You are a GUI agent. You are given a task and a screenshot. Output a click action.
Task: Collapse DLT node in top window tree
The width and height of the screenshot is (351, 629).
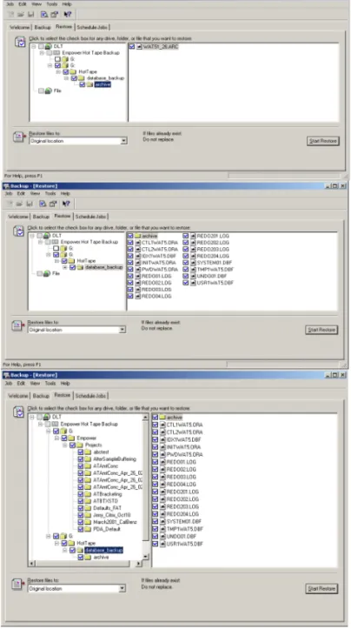pyautogui.click(x=34, y=46)
